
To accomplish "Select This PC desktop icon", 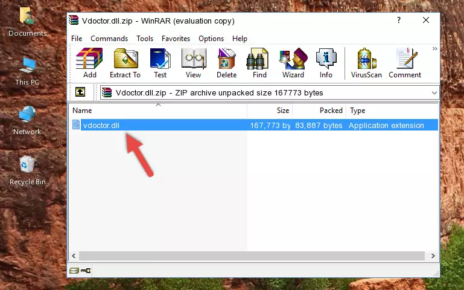I will click(x=27, y=71).
